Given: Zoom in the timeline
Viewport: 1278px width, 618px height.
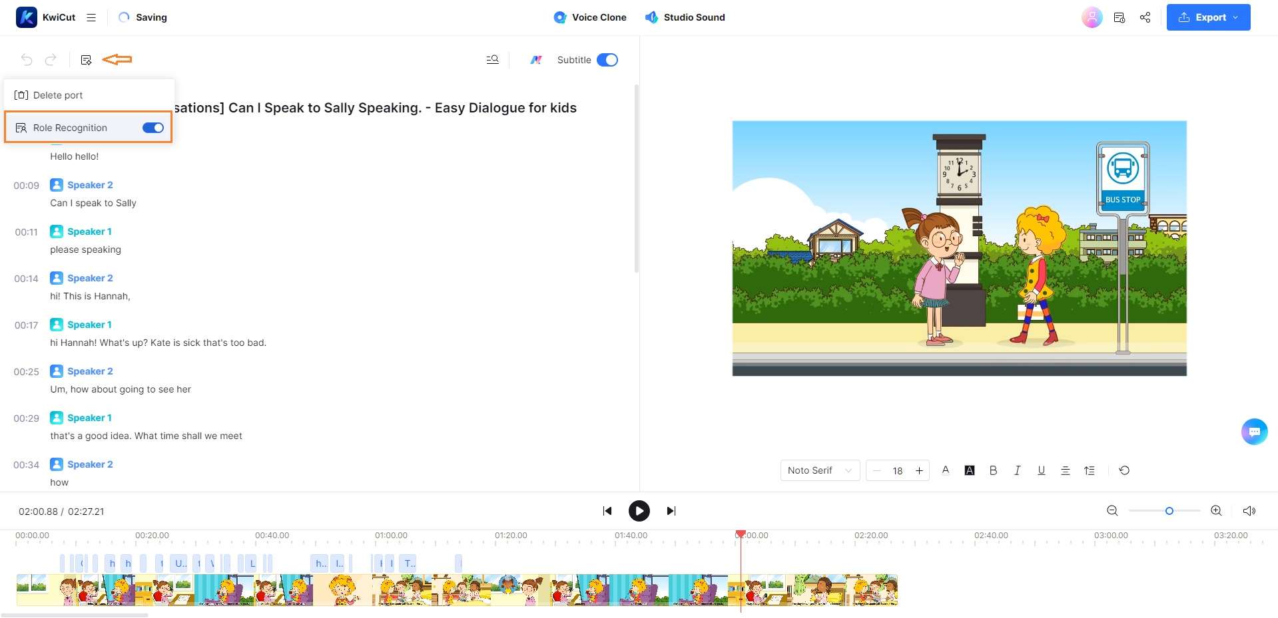Looking at the screenshot, I should click(1216, 511).
